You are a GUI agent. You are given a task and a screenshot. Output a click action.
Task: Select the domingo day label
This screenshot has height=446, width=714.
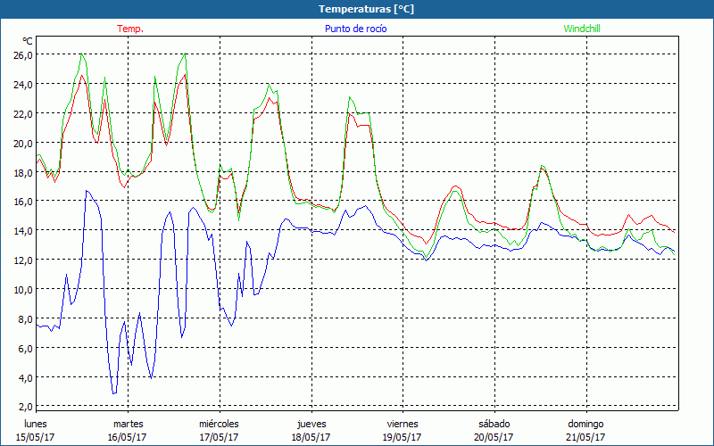[x=585, y=424]
